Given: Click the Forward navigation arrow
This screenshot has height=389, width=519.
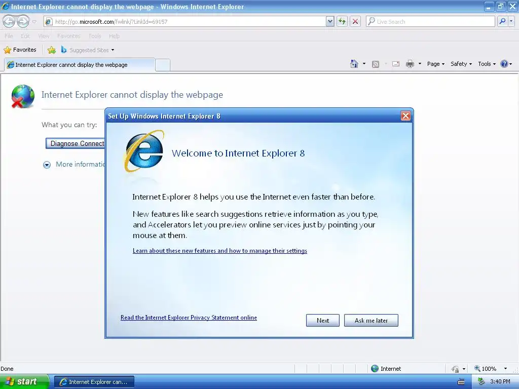Looking at the screenshot, I should coord(23,21).
